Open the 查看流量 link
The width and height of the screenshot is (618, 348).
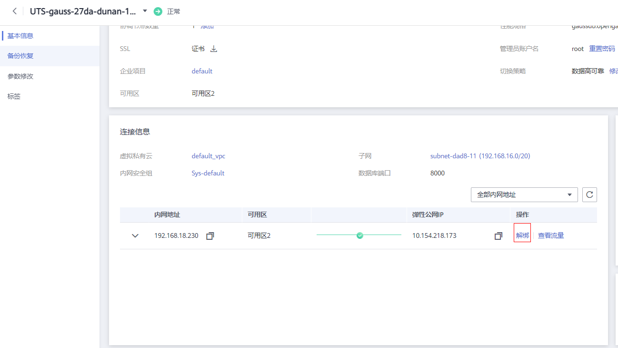click(551, 235)
